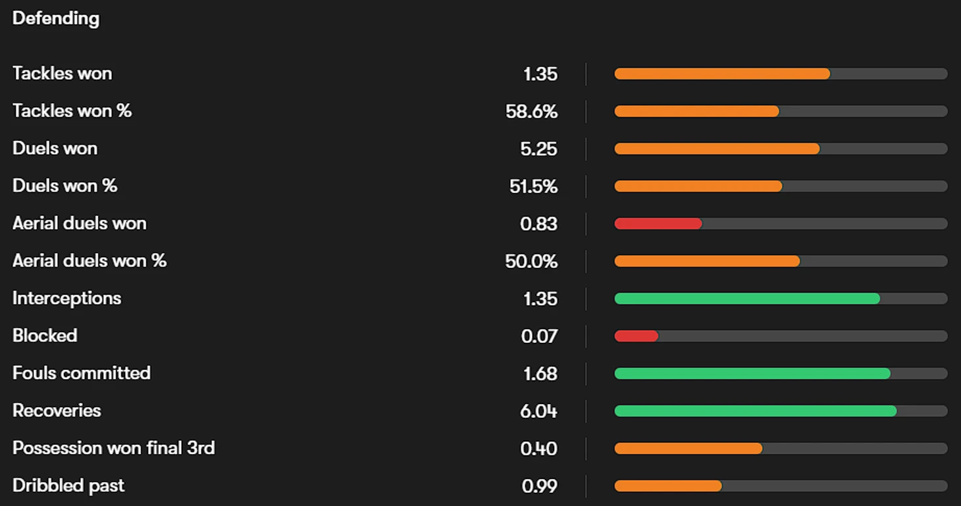Click the 6.04 recoveries value

(538, 411)
